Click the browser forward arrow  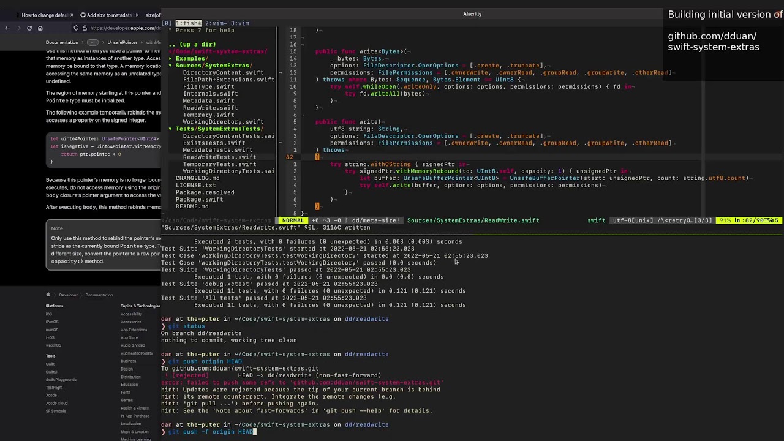(x=18, y=28)
